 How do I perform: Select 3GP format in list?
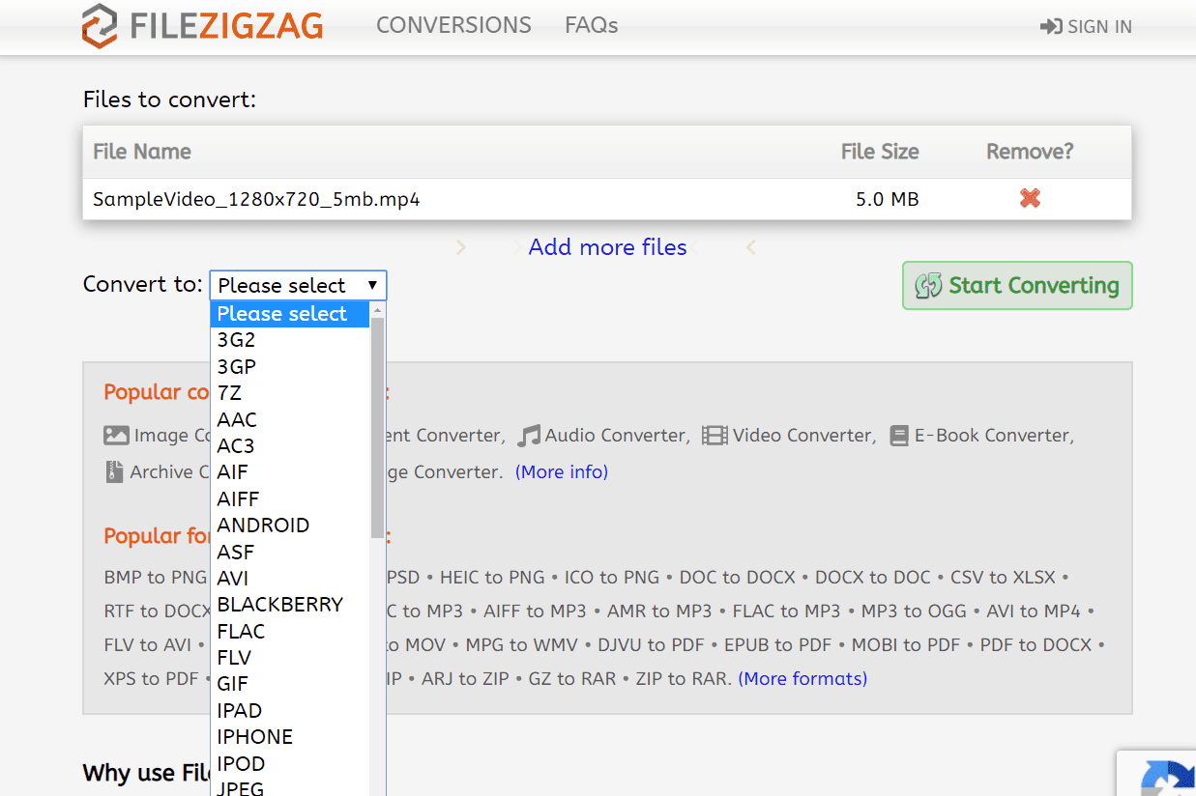(290, 367)
